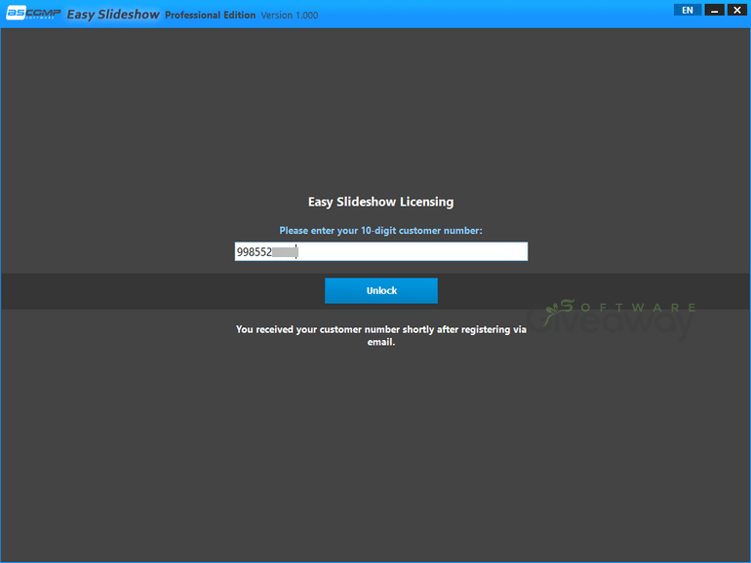Viewport: 751px width, 563px height.
Task: Minimize the Easy Slideshow window
Action: [x=714, y=10]
